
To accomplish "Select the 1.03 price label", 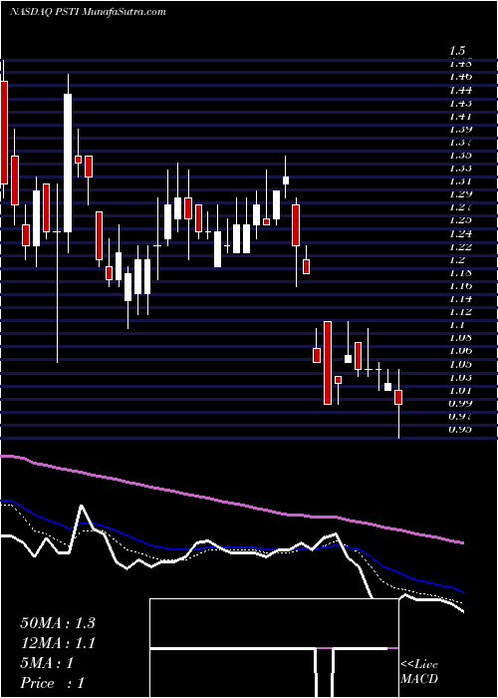I will (x=461, y=378).
